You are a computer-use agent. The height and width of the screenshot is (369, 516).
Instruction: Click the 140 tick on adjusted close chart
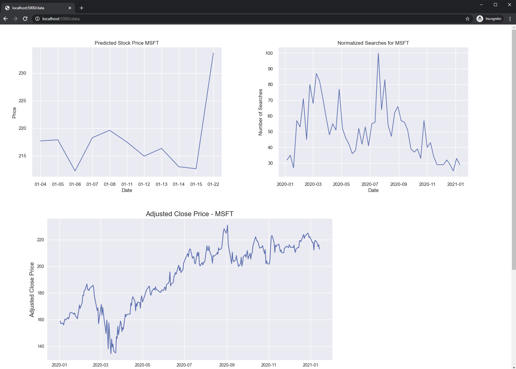pyautogui.click(x=41, y=346)
